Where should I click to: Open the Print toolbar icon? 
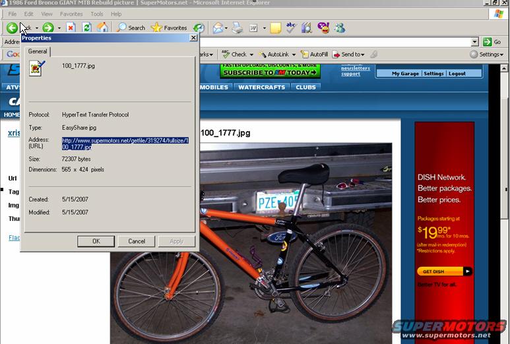coord(238,28)
